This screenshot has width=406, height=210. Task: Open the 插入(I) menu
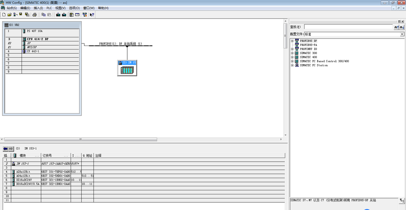pyautogui.click(x=38, y=8)
